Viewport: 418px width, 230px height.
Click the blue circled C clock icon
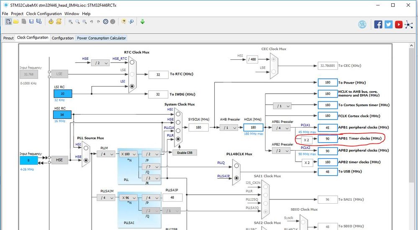105,22
